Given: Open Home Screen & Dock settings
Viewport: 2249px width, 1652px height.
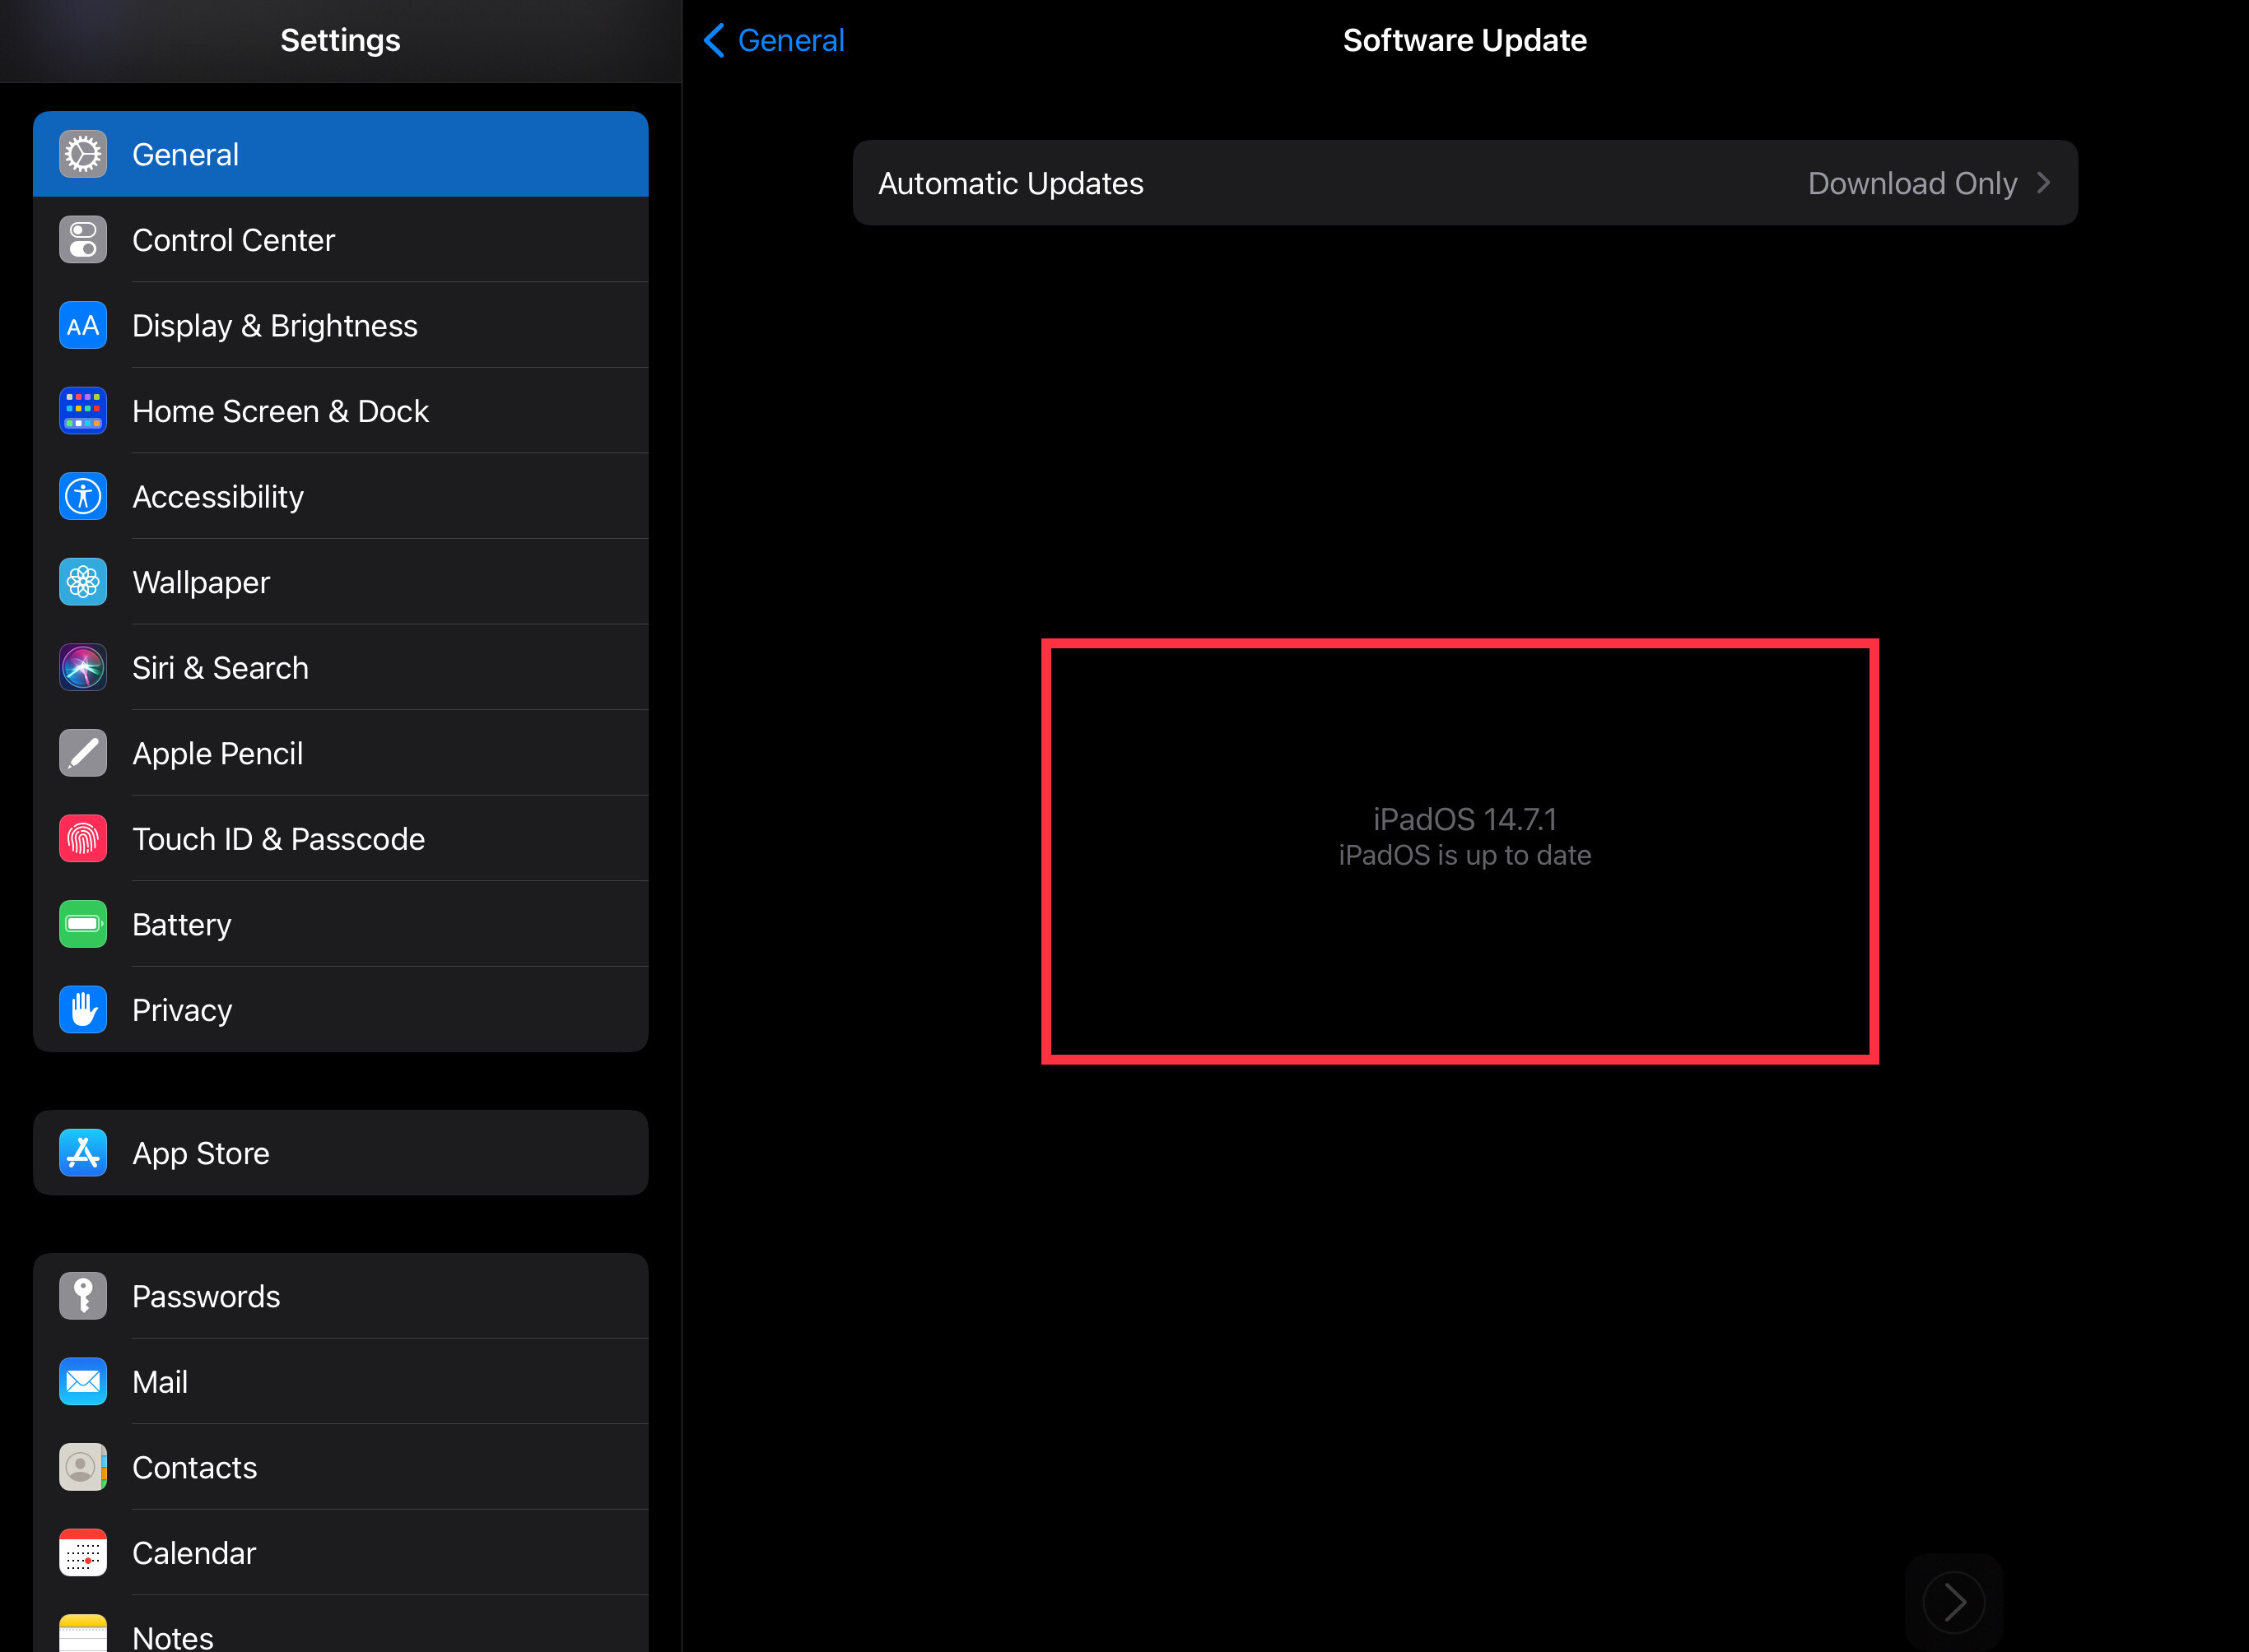Looking at the screenshot, I should pyautogui.click(x=340, y=411).
